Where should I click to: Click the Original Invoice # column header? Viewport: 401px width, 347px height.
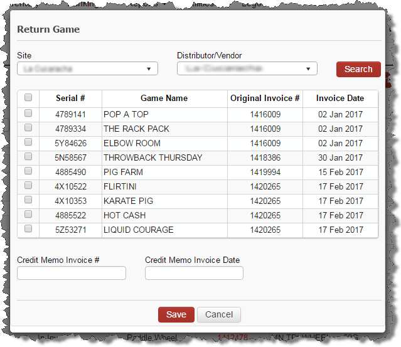(x=265, y=98)
